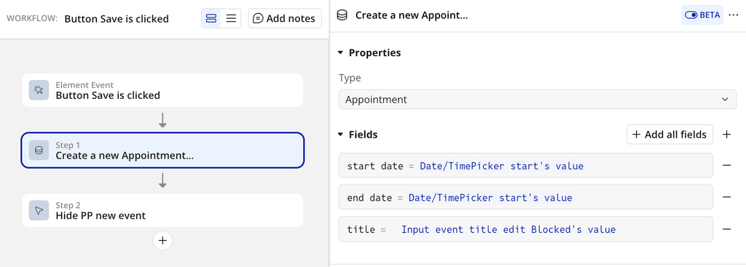Select Step 1 Create a new Appointment card
Screen dimensions: 746x267
pyautogui.click(x=162, y=150)
